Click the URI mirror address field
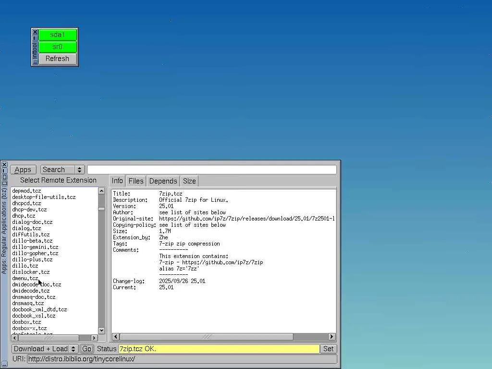Screen dimensions: 492x369 [182, 359]
